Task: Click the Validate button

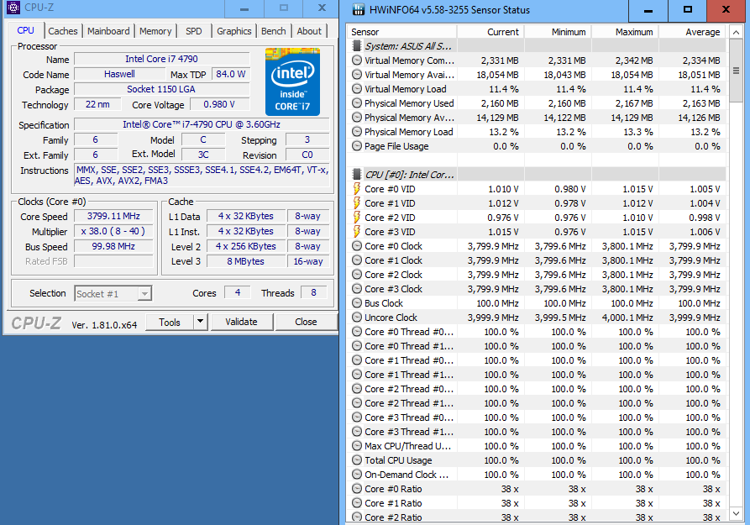Action: 242,322
